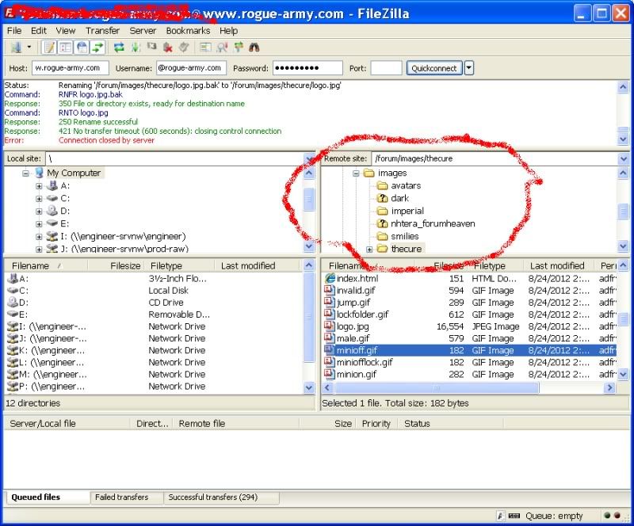Open the Edit menu

pos(39,31)
